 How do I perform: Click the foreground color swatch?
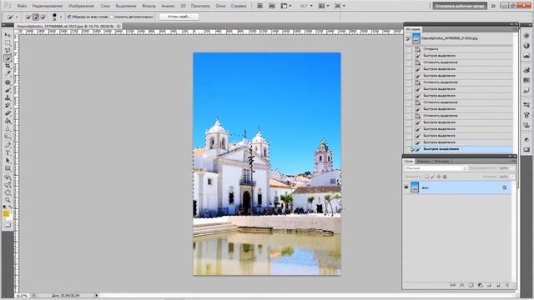tap(6, 213)
